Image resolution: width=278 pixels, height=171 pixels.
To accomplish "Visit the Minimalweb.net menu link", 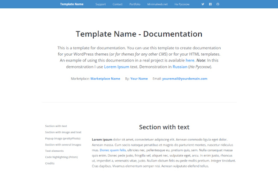I will (157, 4).
